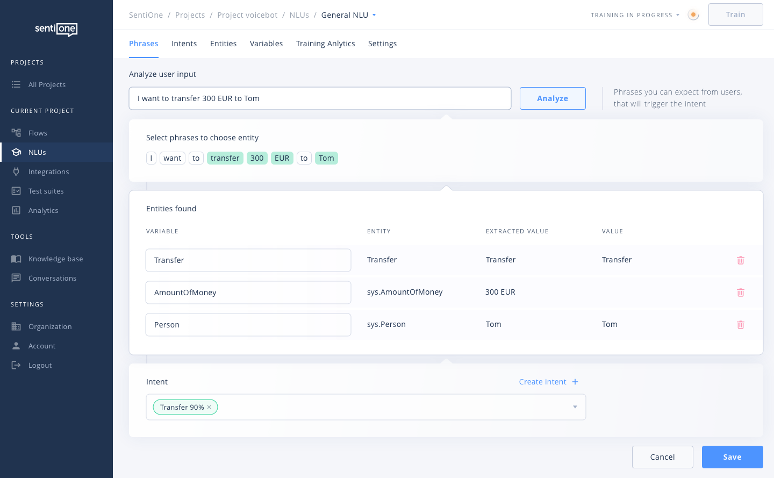The image size is (774, 478).
Task: Switch to the Intents tab
Action: coord(184,44)
